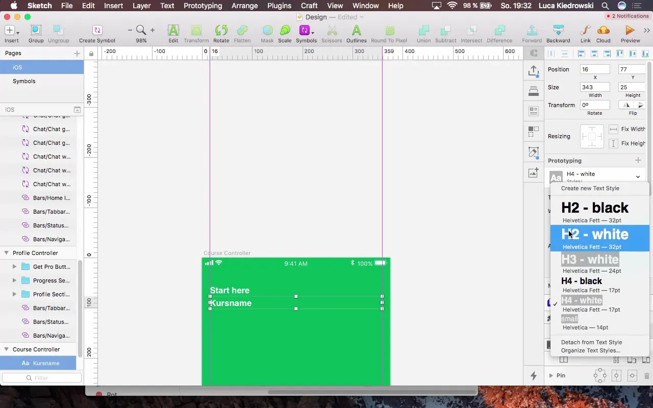653x408 pixels.
Task: Add prototyping link with plus button
Action: tap(638, 160)
